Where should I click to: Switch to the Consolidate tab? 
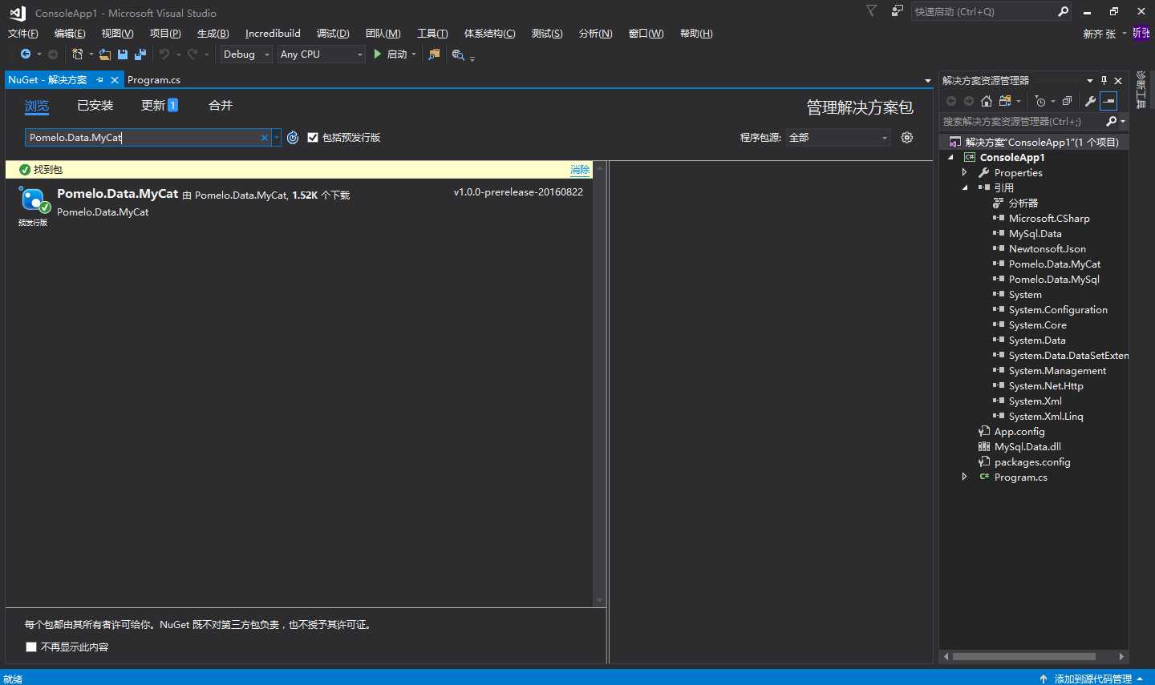(221, 106)
